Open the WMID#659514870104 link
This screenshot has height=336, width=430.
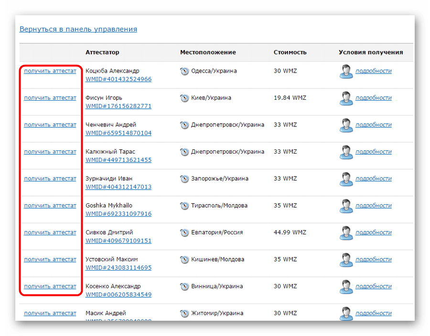click(118, 133)
